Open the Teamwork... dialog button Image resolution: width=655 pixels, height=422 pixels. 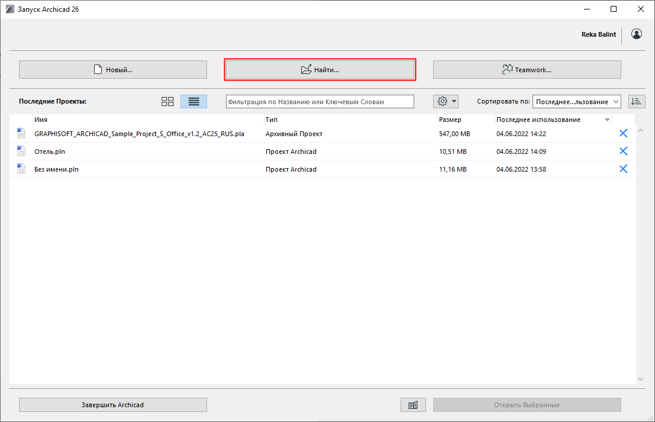point(527,69)
